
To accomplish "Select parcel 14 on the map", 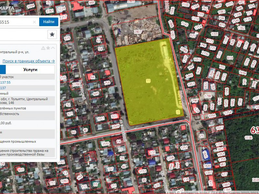I will pyautogui.click(x=118, y=142).
